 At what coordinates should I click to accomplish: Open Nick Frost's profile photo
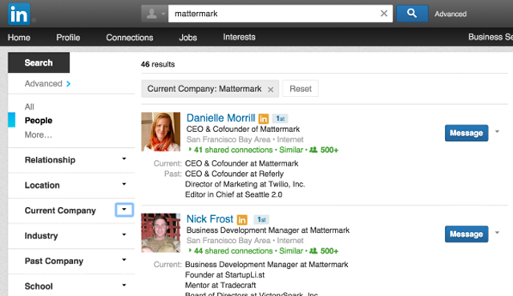coord(160,233)
